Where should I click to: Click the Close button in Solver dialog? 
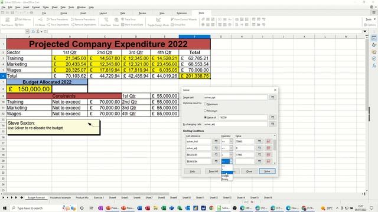249,171
